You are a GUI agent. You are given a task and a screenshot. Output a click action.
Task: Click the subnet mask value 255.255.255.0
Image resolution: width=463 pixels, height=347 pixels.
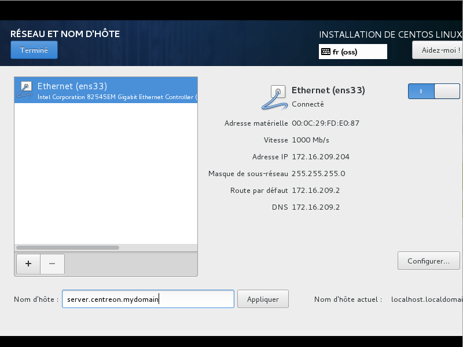pyautogui.click(x=318, y=174)
